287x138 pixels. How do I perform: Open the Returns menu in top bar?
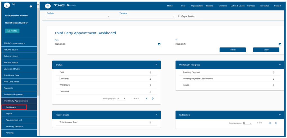[209, 6]
